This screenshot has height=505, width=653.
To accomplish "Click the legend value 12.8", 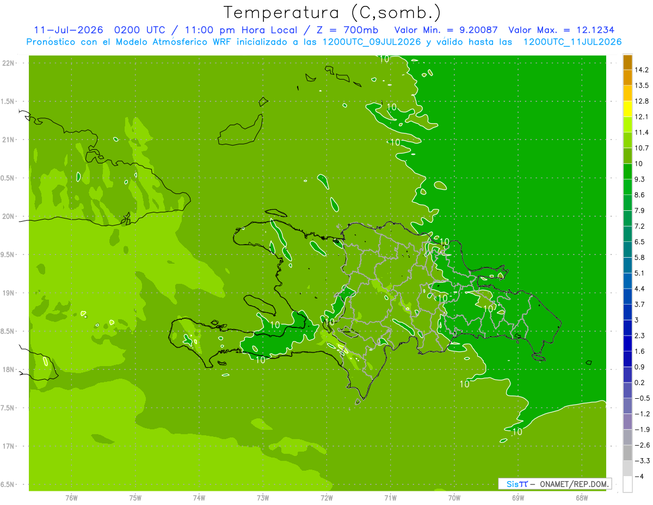I will click(642, 101).
